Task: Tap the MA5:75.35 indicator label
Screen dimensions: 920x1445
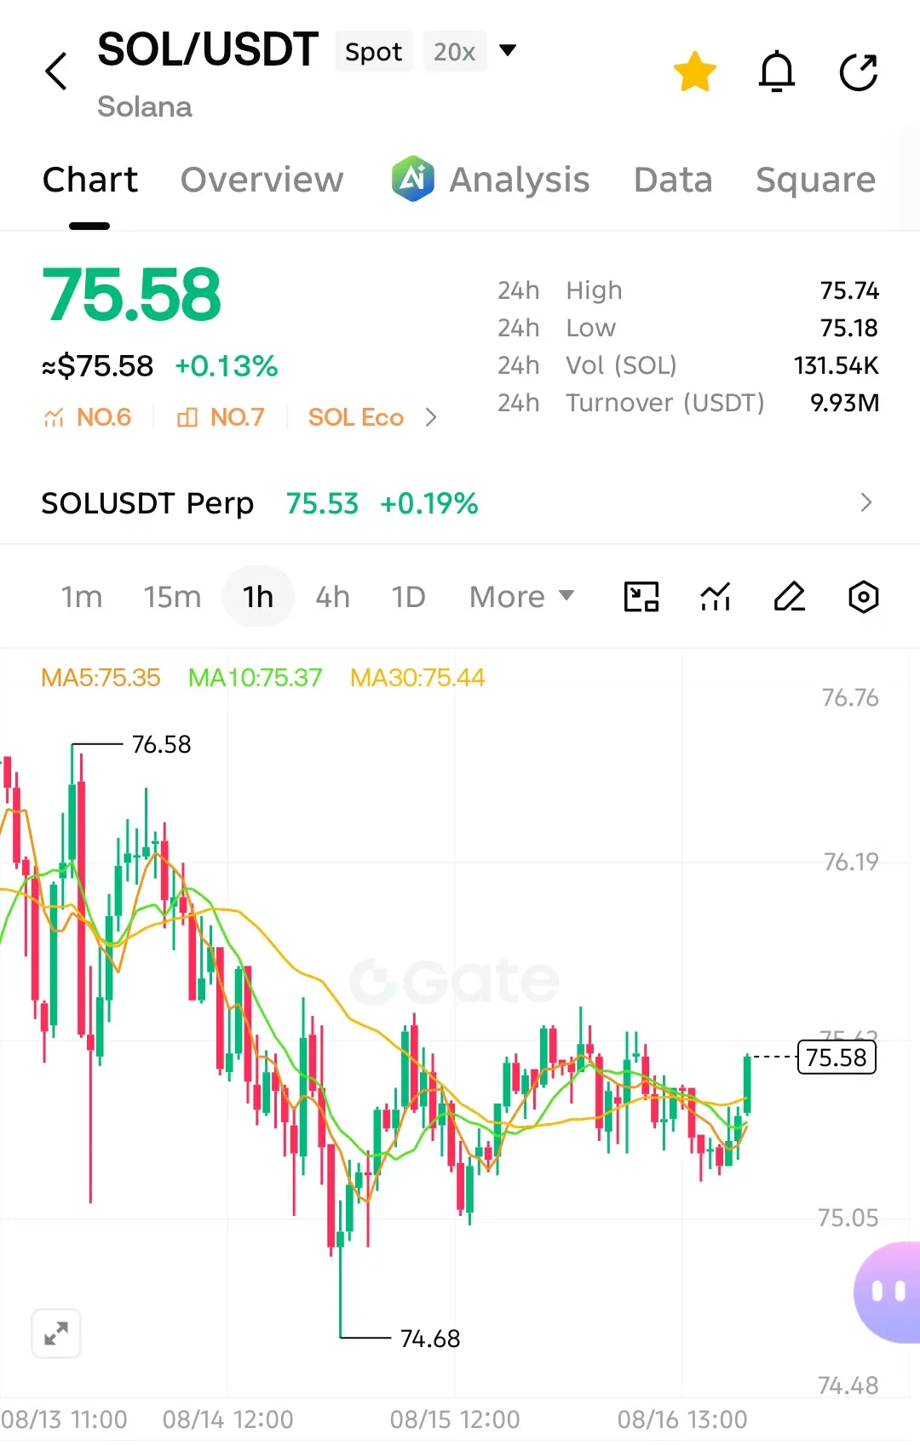Action: pos(101,678)
